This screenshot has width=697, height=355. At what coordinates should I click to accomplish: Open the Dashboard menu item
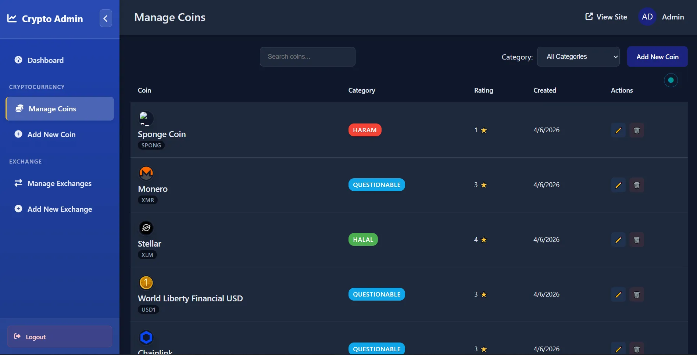tap(60, 60)
